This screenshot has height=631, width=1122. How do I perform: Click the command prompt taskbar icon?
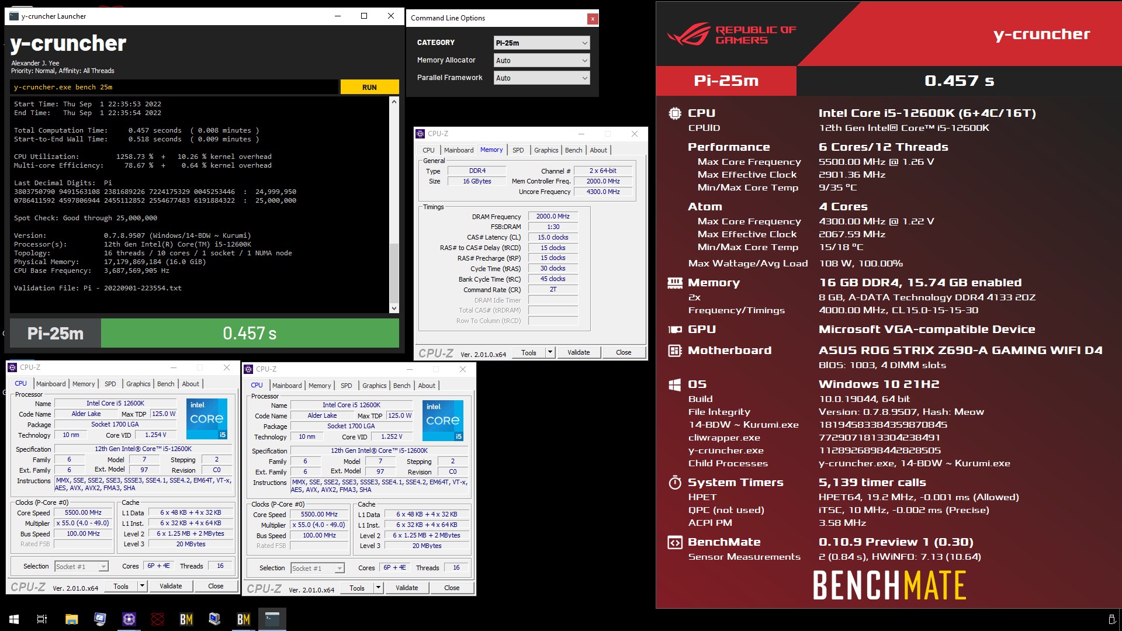tap(272, 619)
